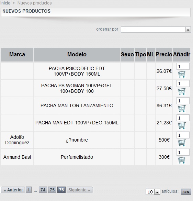
Task: Go to the Anterior previous page
Action: pyautogui.click(x=13, y=190)
